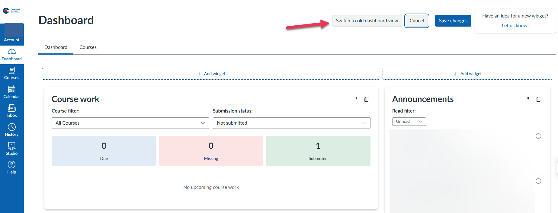Image resolution: width=558 pixels, height=213 pixels.
Task: Remove the Announcements widget with trash icon
Action: [538, 99]
